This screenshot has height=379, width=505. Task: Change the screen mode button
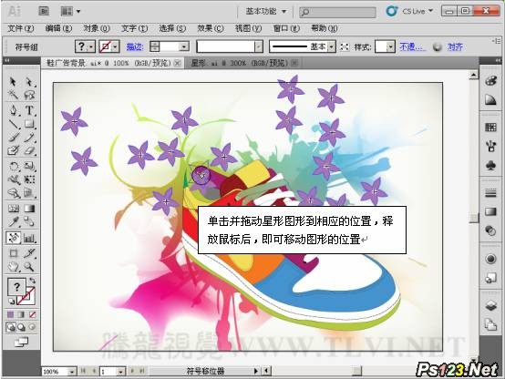pyautogui.click(x=21, y=342)
